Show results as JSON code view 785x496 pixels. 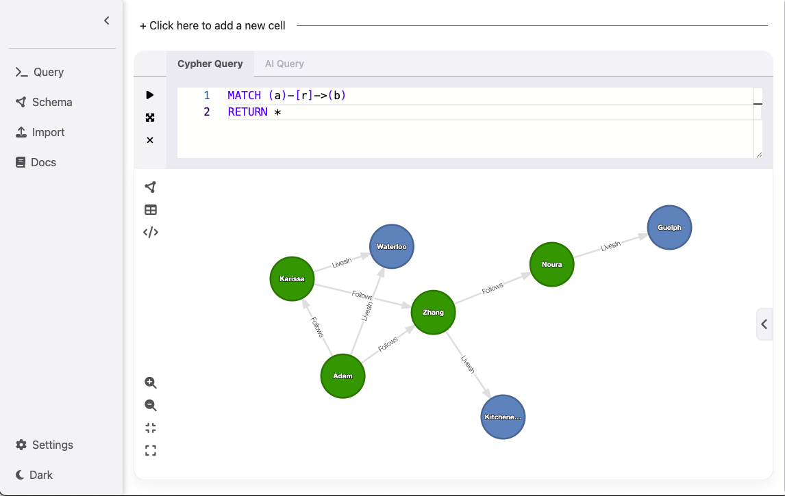[x=151, y=233]
